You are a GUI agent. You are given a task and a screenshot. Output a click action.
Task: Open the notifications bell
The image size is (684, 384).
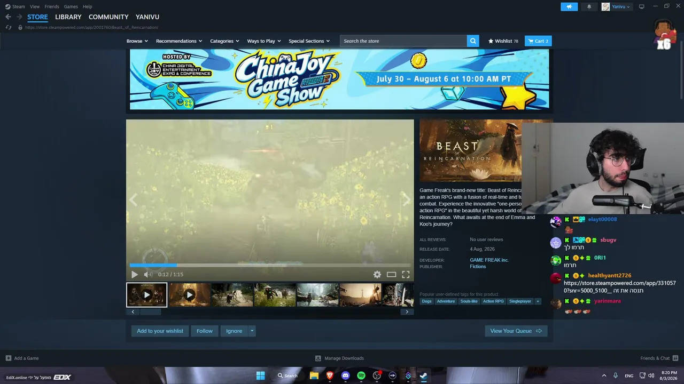(589, 6)
